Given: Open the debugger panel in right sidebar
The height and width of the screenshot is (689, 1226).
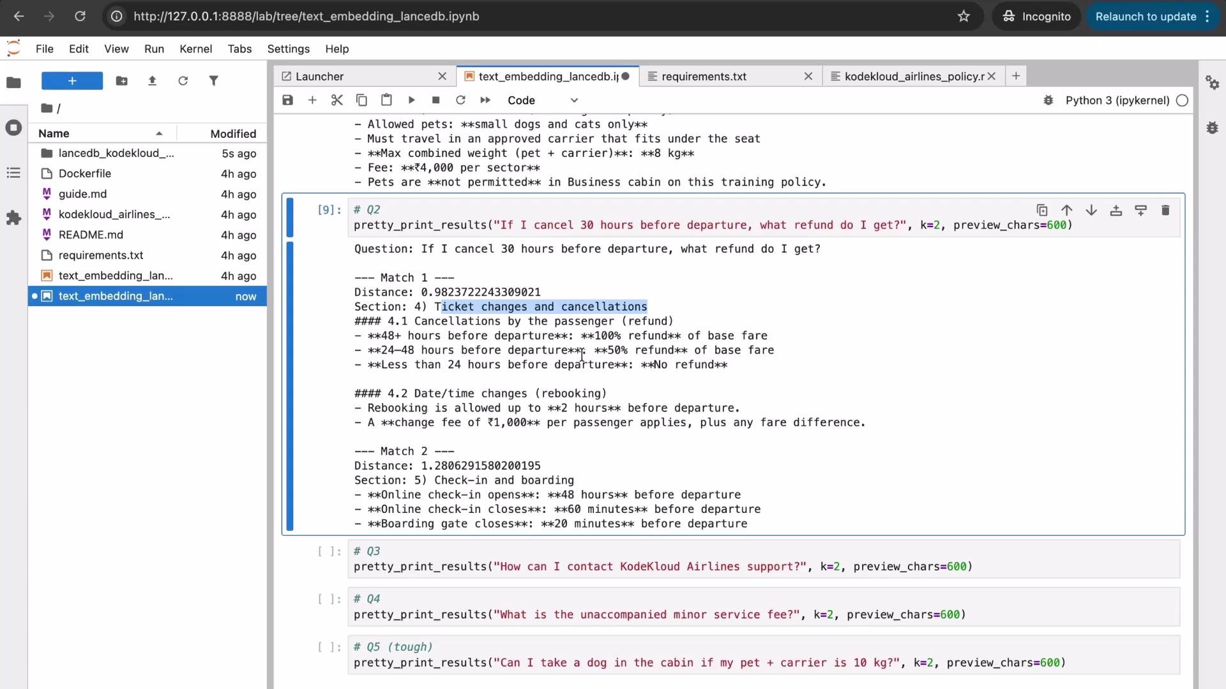Looking at the screenshot, I should click(x=1212, y=128).
